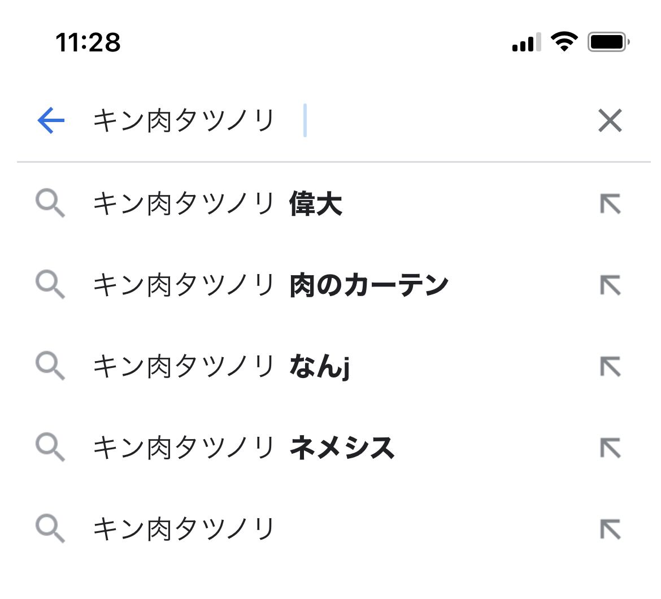Tap the Wi-Fi status icon
The width and height of the screenshot is (661, 599).
tap(564, 42)
